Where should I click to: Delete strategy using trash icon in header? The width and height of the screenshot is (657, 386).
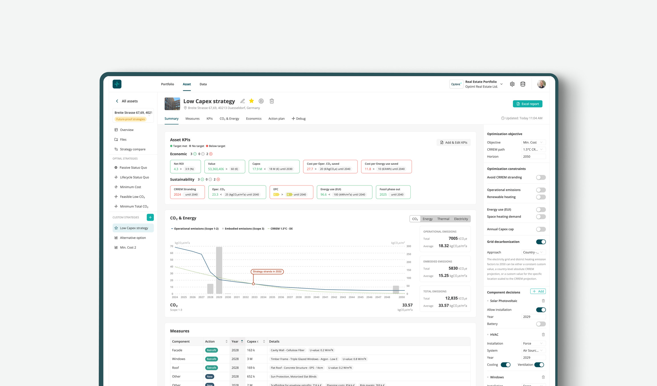pyautogui.click(x=272, y=101)
